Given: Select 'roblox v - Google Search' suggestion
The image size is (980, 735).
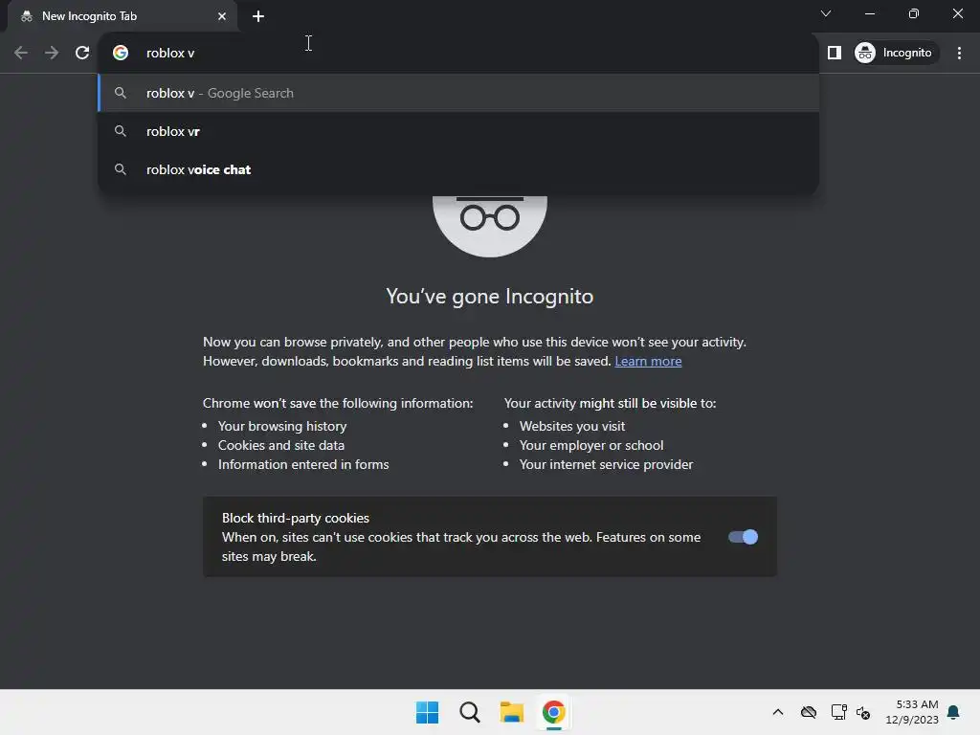Looking at the screenshot, I should pyautogui.click(x=458, y=93).
